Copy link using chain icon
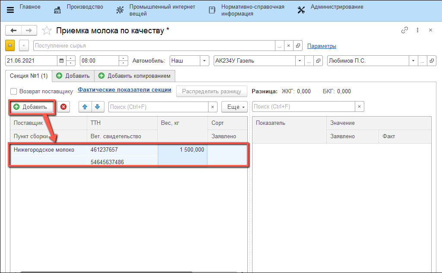Image resolution: width=442 pixels, height=273 pixels. coord(404,30)
